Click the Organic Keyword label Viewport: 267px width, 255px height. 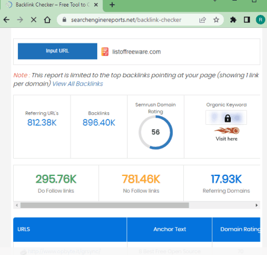[x=227, y=105]
